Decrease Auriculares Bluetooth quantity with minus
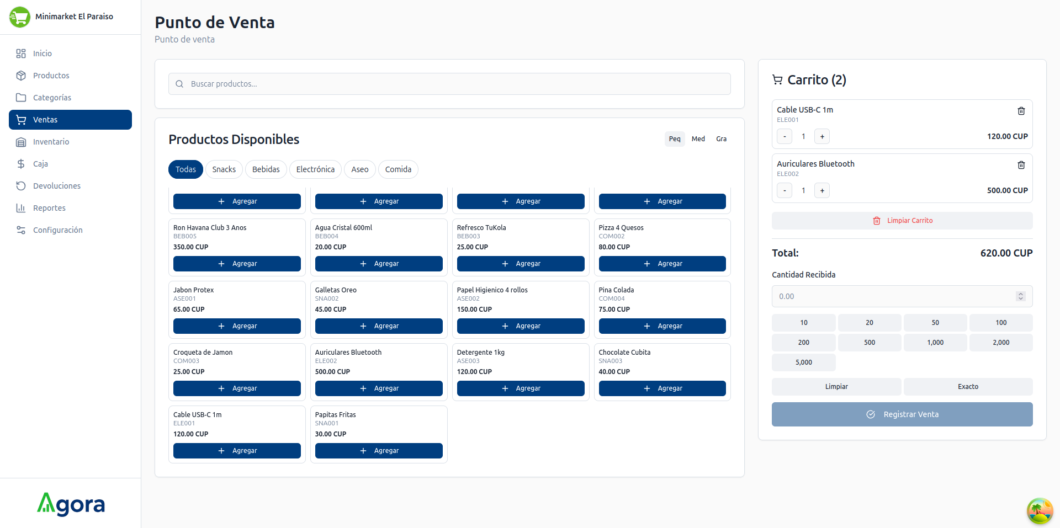Screen dimensions: 1060x528 (x=785, y=190)
